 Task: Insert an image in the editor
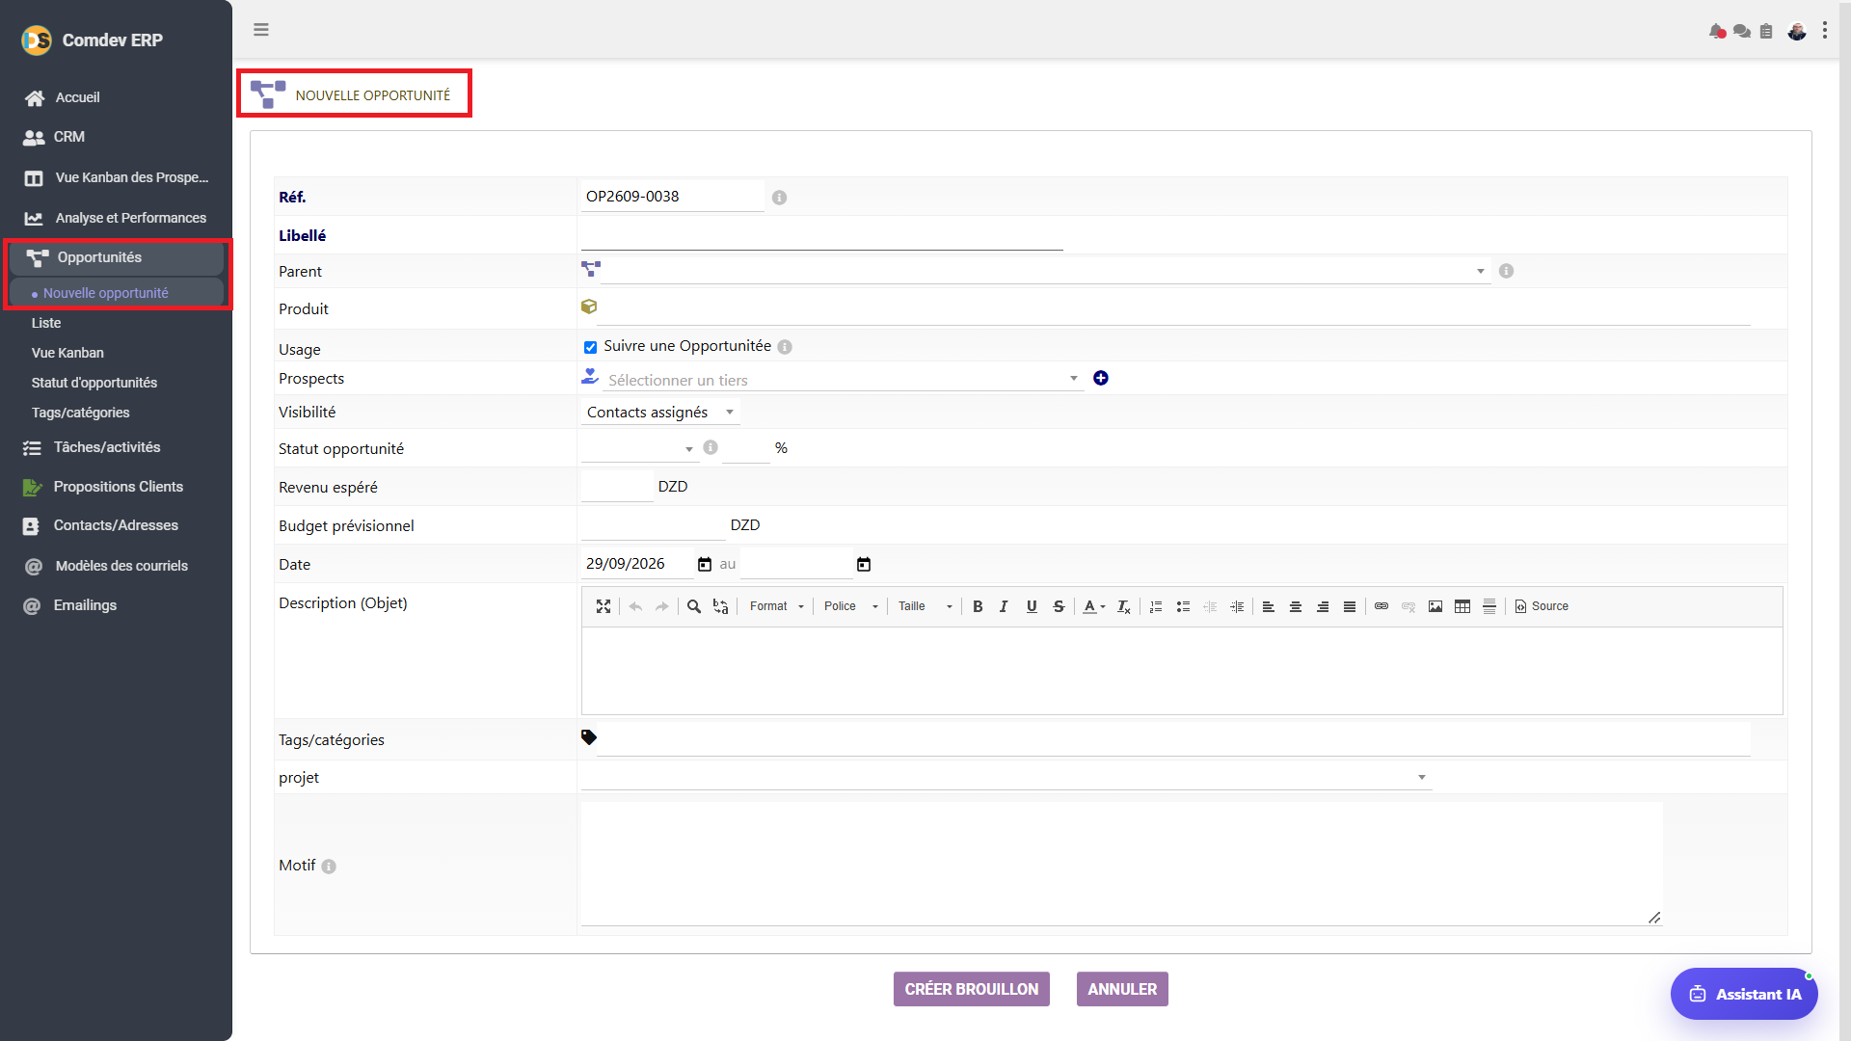pyautogui.click(x=1435, y=606)
